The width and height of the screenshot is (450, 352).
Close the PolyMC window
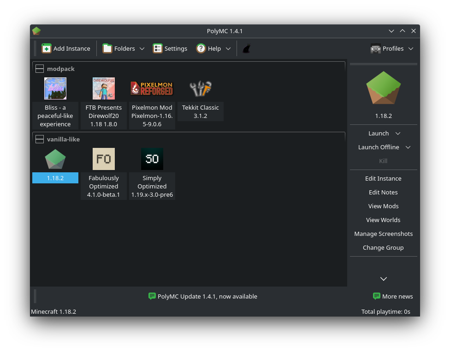tap(413, 31)
